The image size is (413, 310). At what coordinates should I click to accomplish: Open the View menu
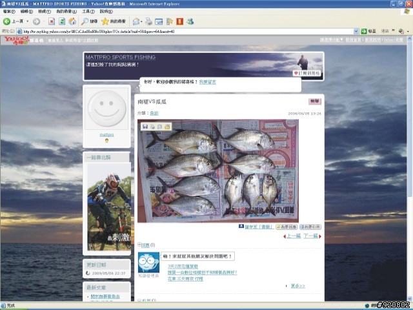tap(45, 12)
